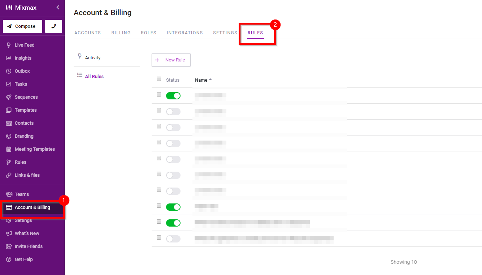
Task: Click the Templates pages icon
Action: tap(9, 110)
